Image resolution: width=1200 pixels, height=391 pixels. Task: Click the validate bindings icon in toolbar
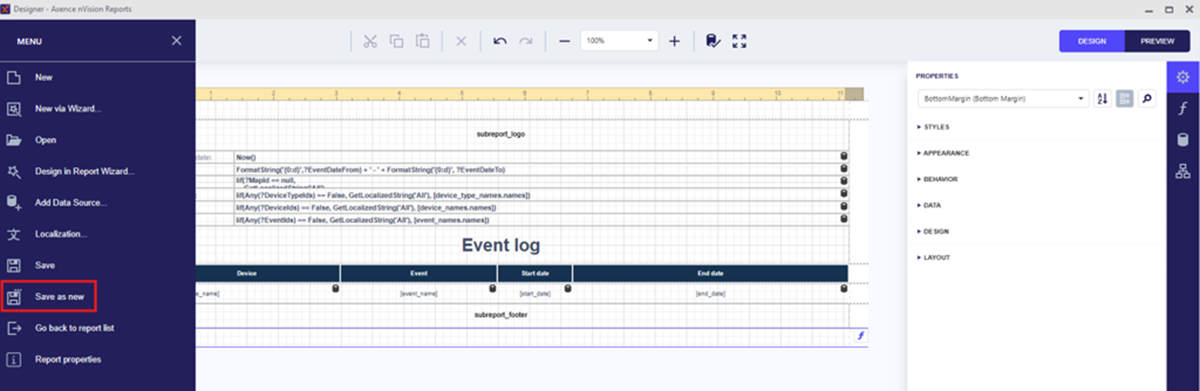(x=712, y=41)
